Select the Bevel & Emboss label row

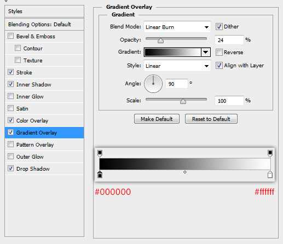click(x=44, y=36)
